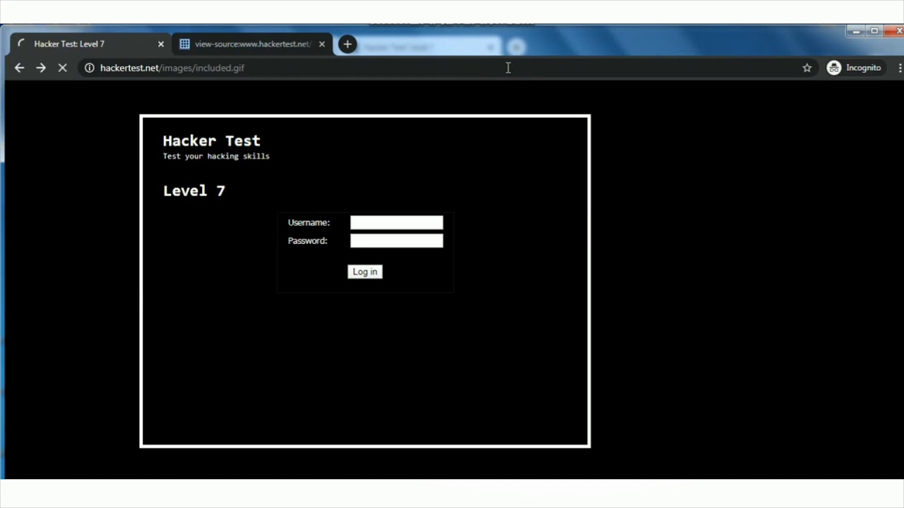Switch to the Hacker Test: Level 7 tab
This screenshot has height=508, width=904.
point(90,44)
